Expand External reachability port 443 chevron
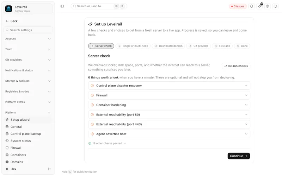This screenshot has width=282, height=176. pos(246,124)
